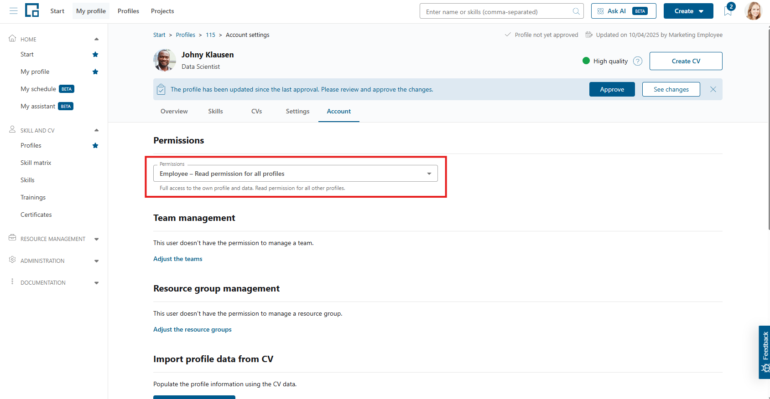Screen dimensions: 770x399
Task: Open My schedule in sidebar
Action: pyautogui.click(x=38, y=89)
